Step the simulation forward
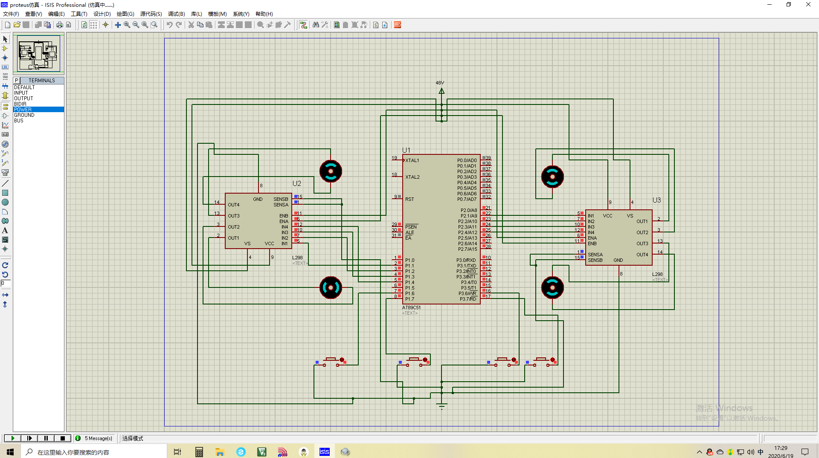819x458 pixels. [x=29, y=438]
